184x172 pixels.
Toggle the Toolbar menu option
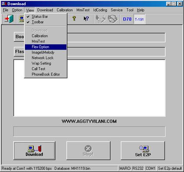[45, 22]
